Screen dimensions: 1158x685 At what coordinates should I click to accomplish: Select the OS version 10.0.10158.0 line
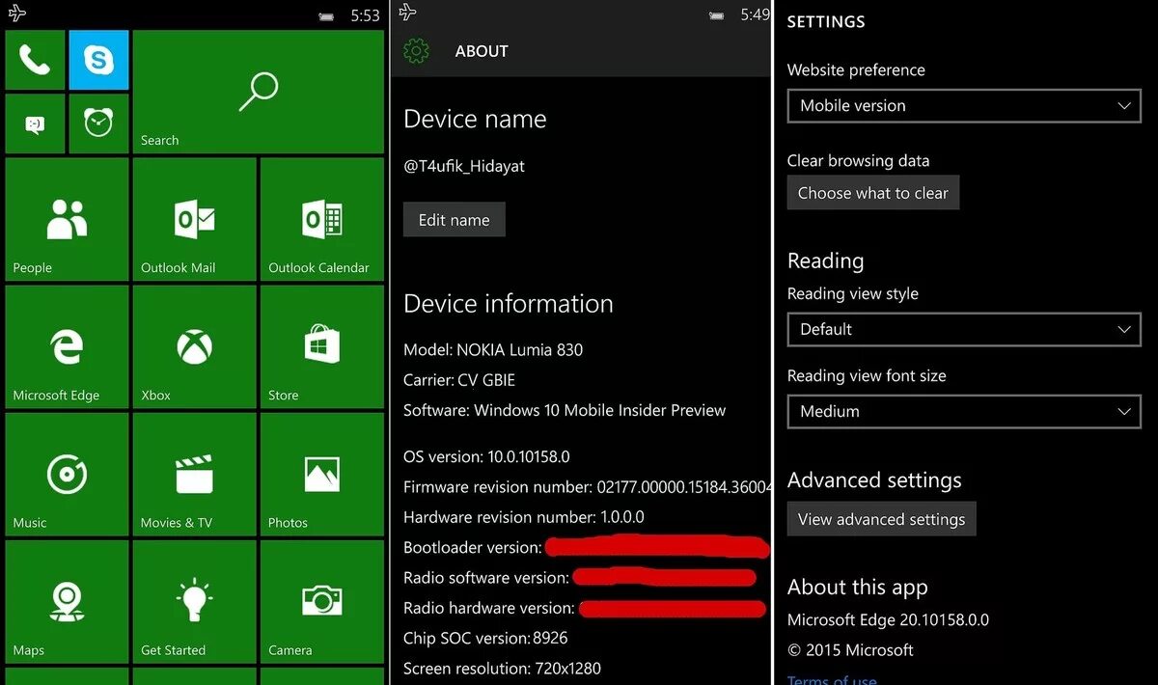pos(486,456)
